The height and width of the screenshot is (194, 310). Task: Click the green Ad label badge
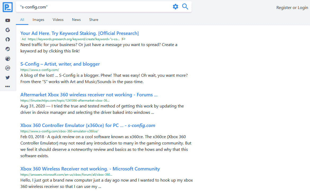click(24, 39)
